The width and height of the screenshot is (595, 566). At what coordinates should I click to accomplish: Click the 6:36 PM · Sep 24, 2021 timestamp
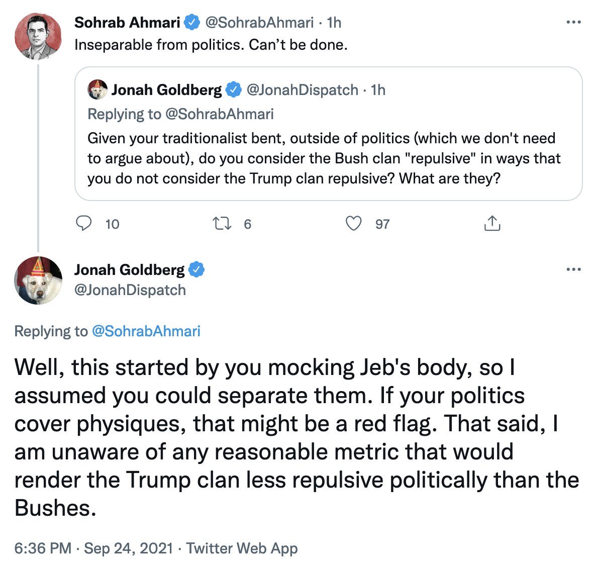coord(93,548)
